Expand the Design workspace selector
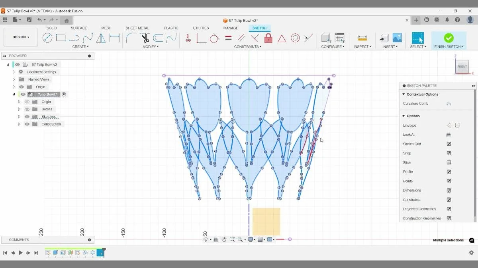This screenshot has height=268, width=478. coord(20,37)
